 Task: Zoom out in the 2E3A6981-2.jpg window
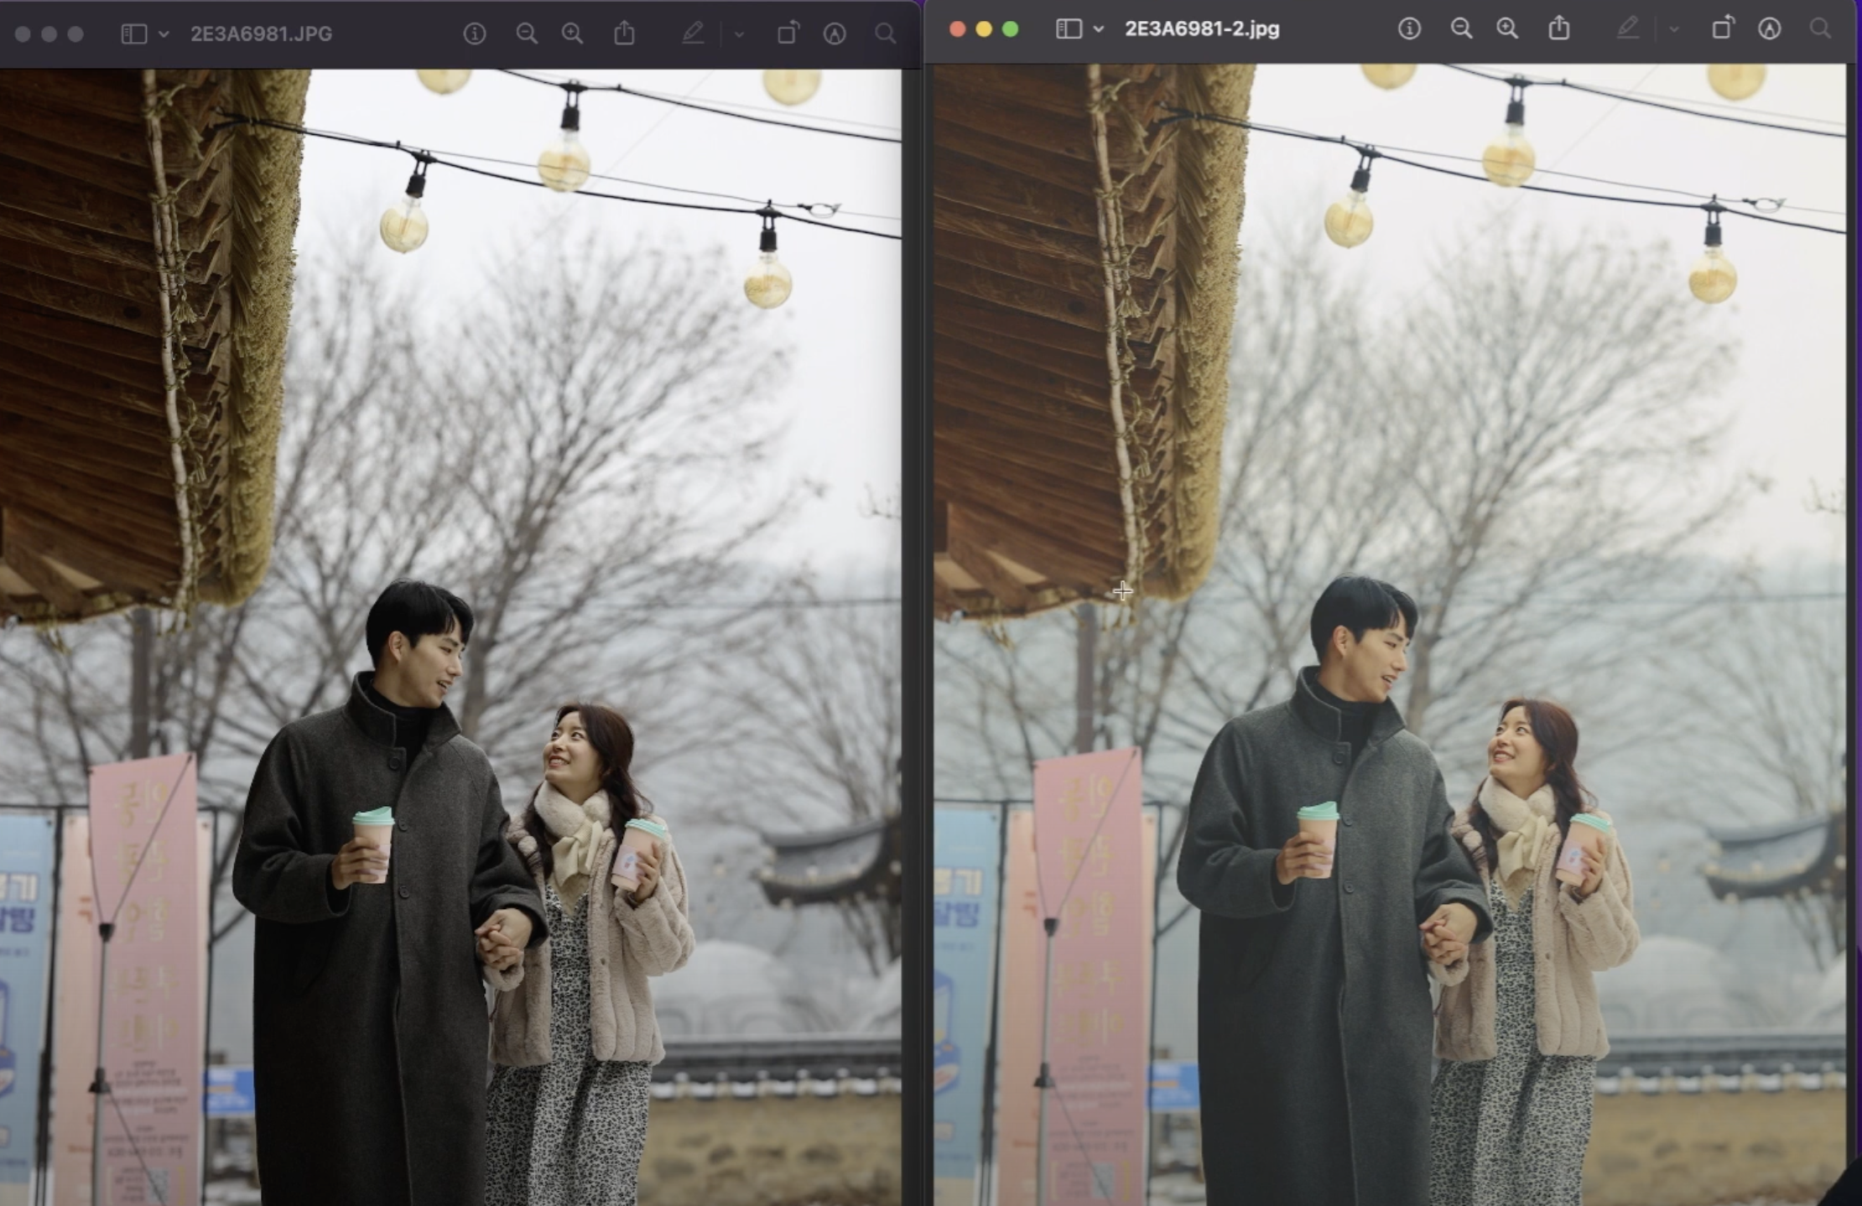pyautogui.click(x=1461, y=29)
